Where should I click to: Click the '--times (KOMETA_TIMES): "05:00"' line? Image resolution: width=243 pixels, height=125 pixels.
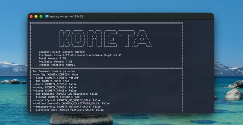coord(56,78)
